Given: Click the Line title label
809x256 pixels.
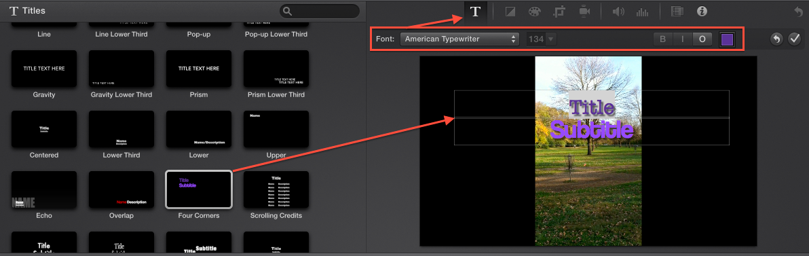Looking at the screenshot, I should tap(44, 34).
